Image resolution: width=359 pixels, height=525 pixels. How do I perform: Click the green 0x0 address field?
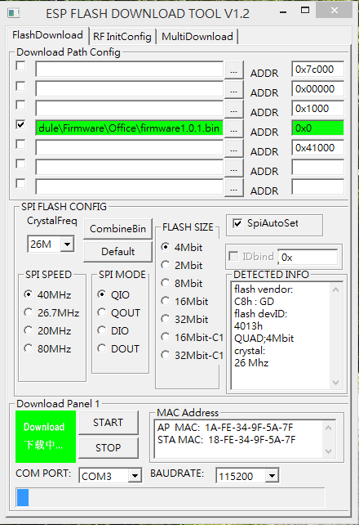[317, 128]
